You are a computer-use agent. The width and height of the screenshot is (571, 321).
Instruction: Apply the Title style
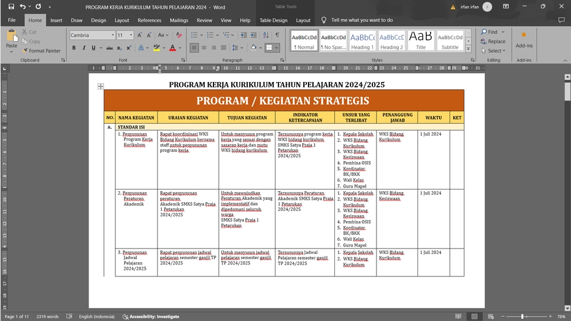coord(421,40)
